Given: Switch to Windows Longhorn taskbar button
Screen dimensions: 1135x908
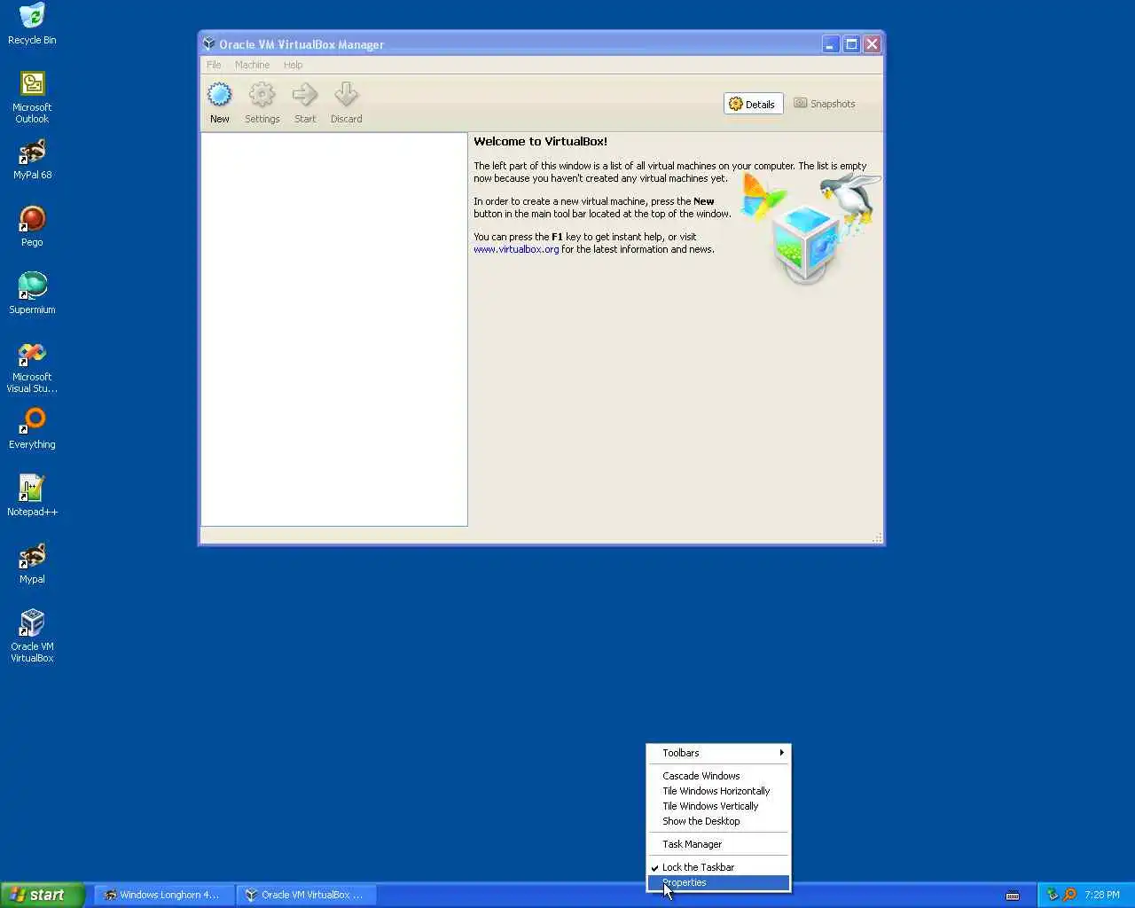Looking at the screenshot, I should [x=163, y=895].
